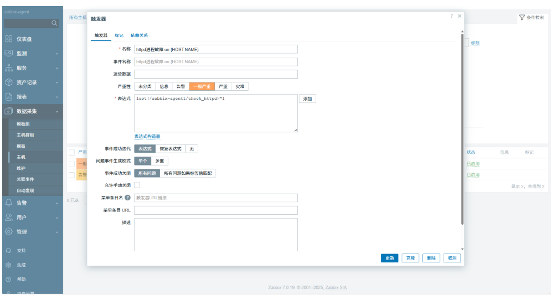Select the orange 一般严重 severity
551x300 pixels.
tap(202, 86)
